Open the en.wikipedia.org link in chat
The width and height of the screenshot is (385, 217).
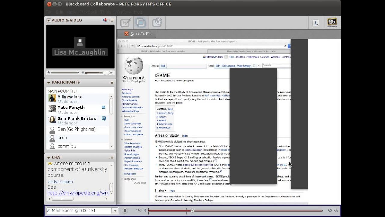pos(78,193)
